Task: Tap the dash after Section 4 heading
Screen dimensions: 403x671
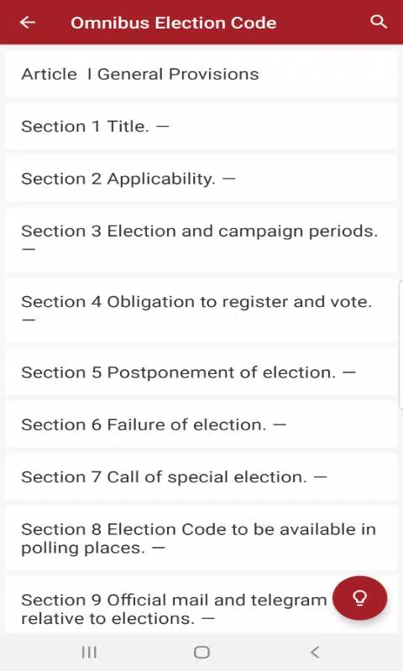Action: coord(29,320)
